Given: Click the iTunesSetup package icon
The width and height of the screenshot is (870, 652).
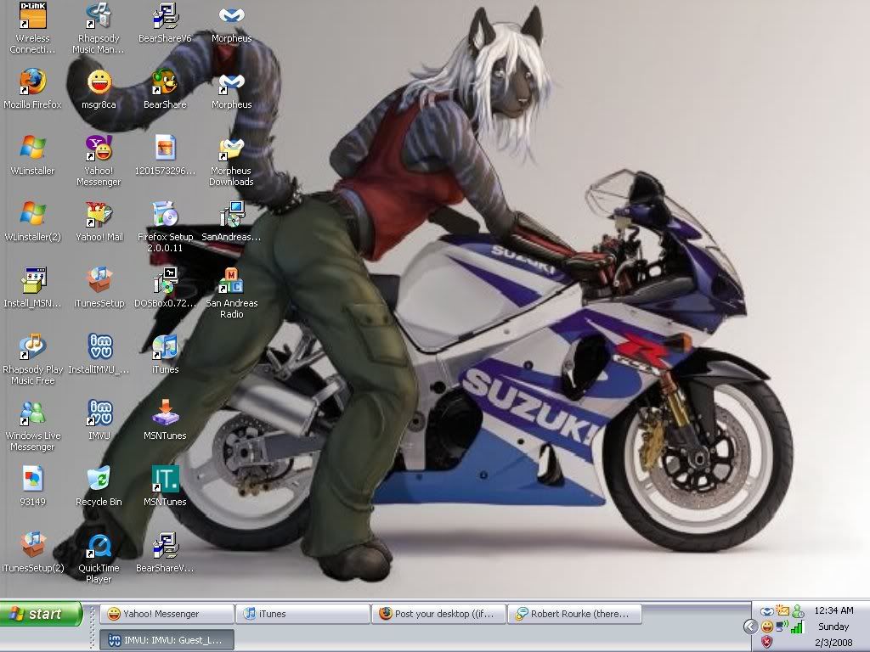Looking at the screenshot, I should [99, 288].
